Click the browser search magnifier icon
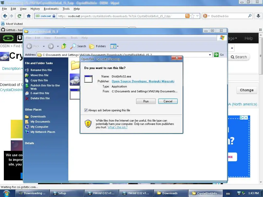This screenshot has width=263, height=197. coord(250,16)
